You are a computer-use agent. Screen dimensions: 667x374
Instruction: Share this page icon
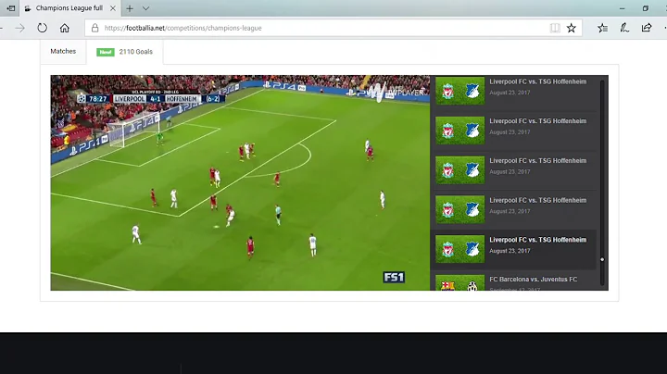pos(647,28)
